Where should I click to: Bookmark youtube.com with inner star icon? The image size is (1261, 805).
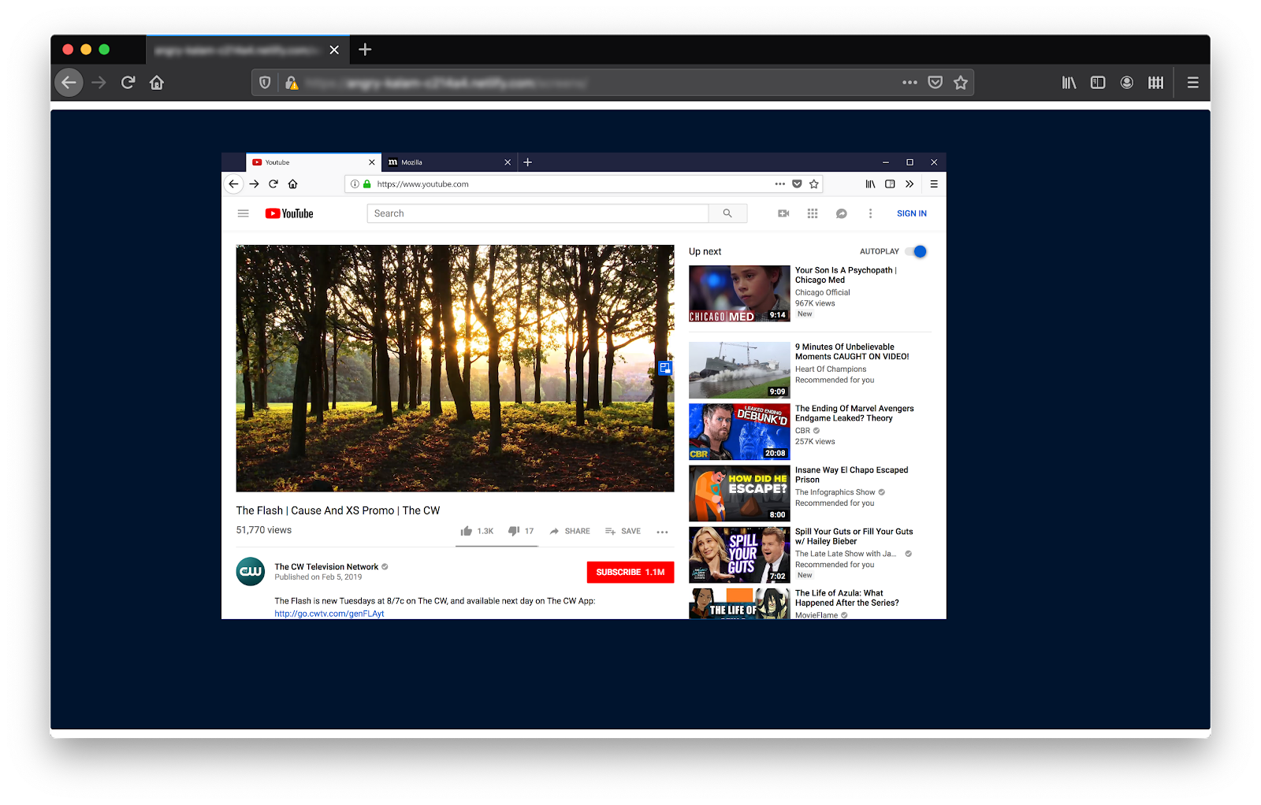[x=814, y=184]
